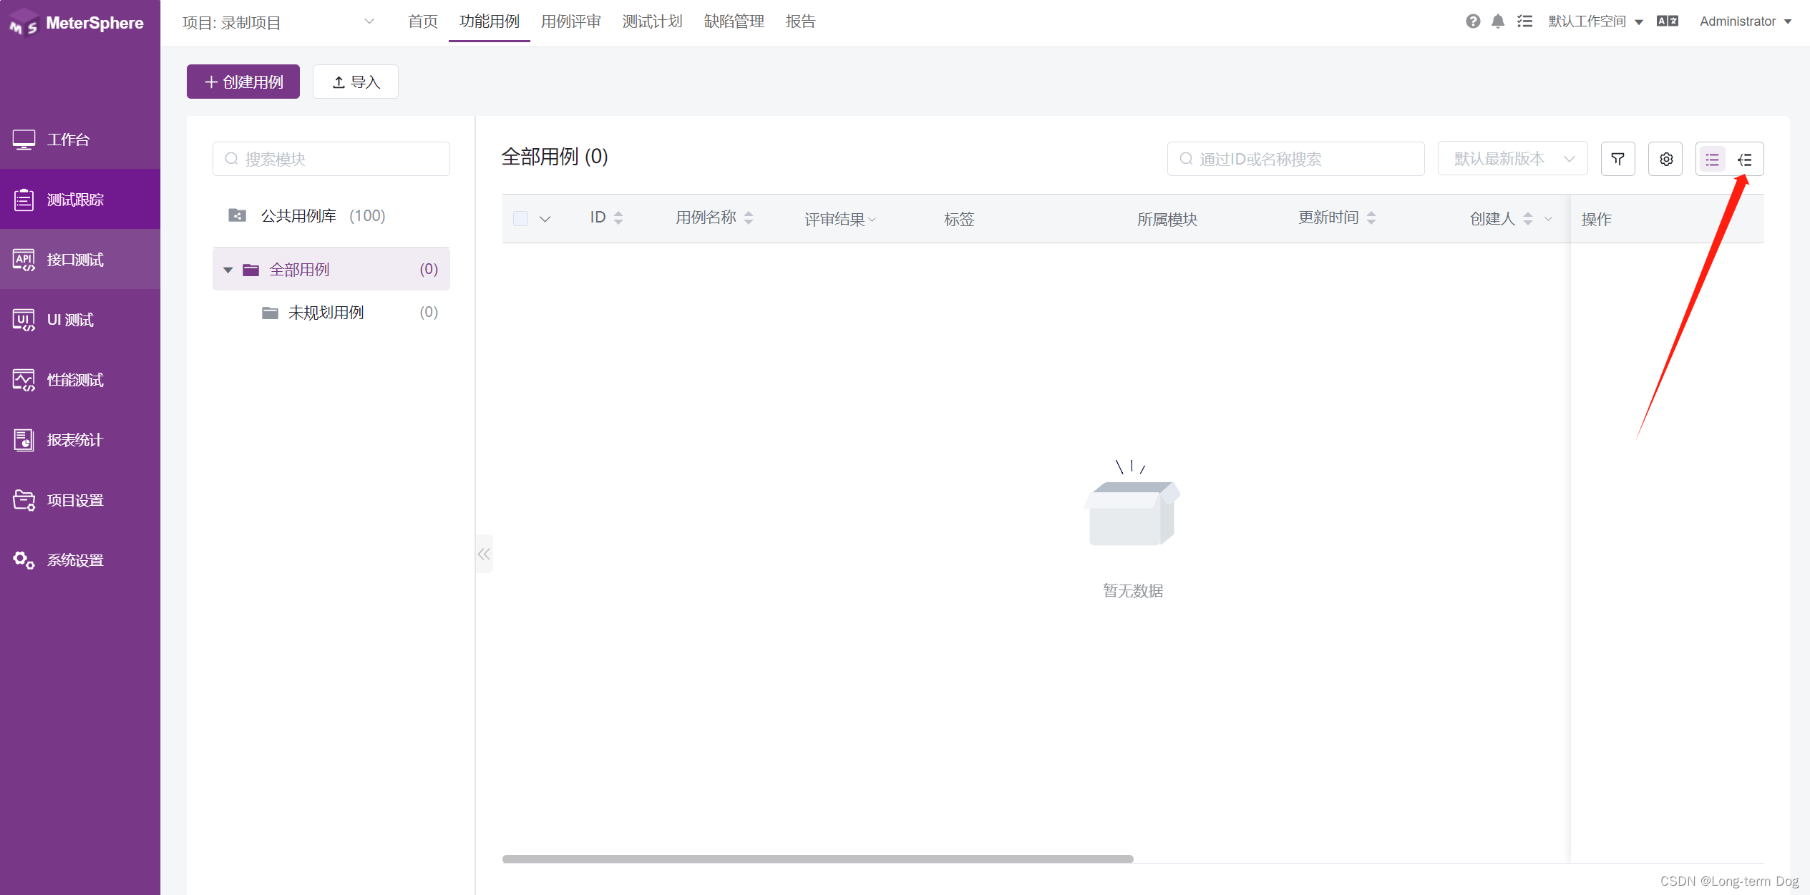Switch to the 测试计划 tab
The height and width of the screenshot is (895, 1810).
[x=652, y=21]
